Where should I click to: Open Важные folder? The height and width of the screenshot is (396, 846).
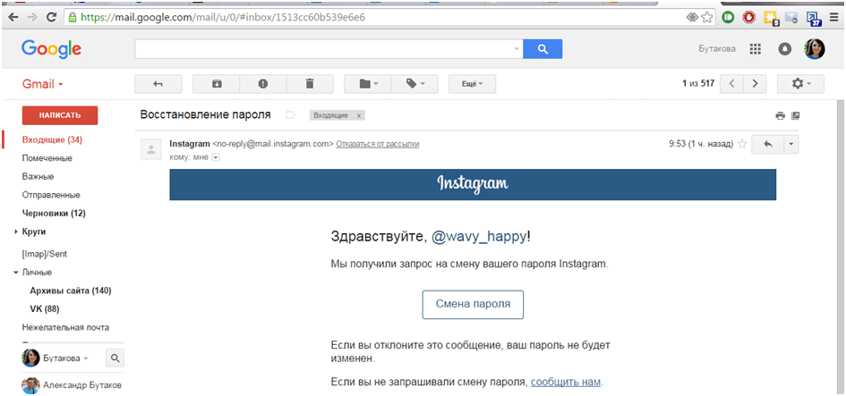38,177
